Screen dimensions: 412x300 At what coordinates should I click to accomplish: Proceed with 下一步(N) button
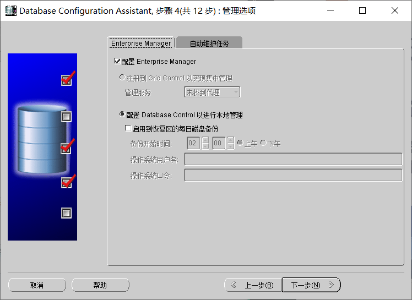tap(311, 285)
